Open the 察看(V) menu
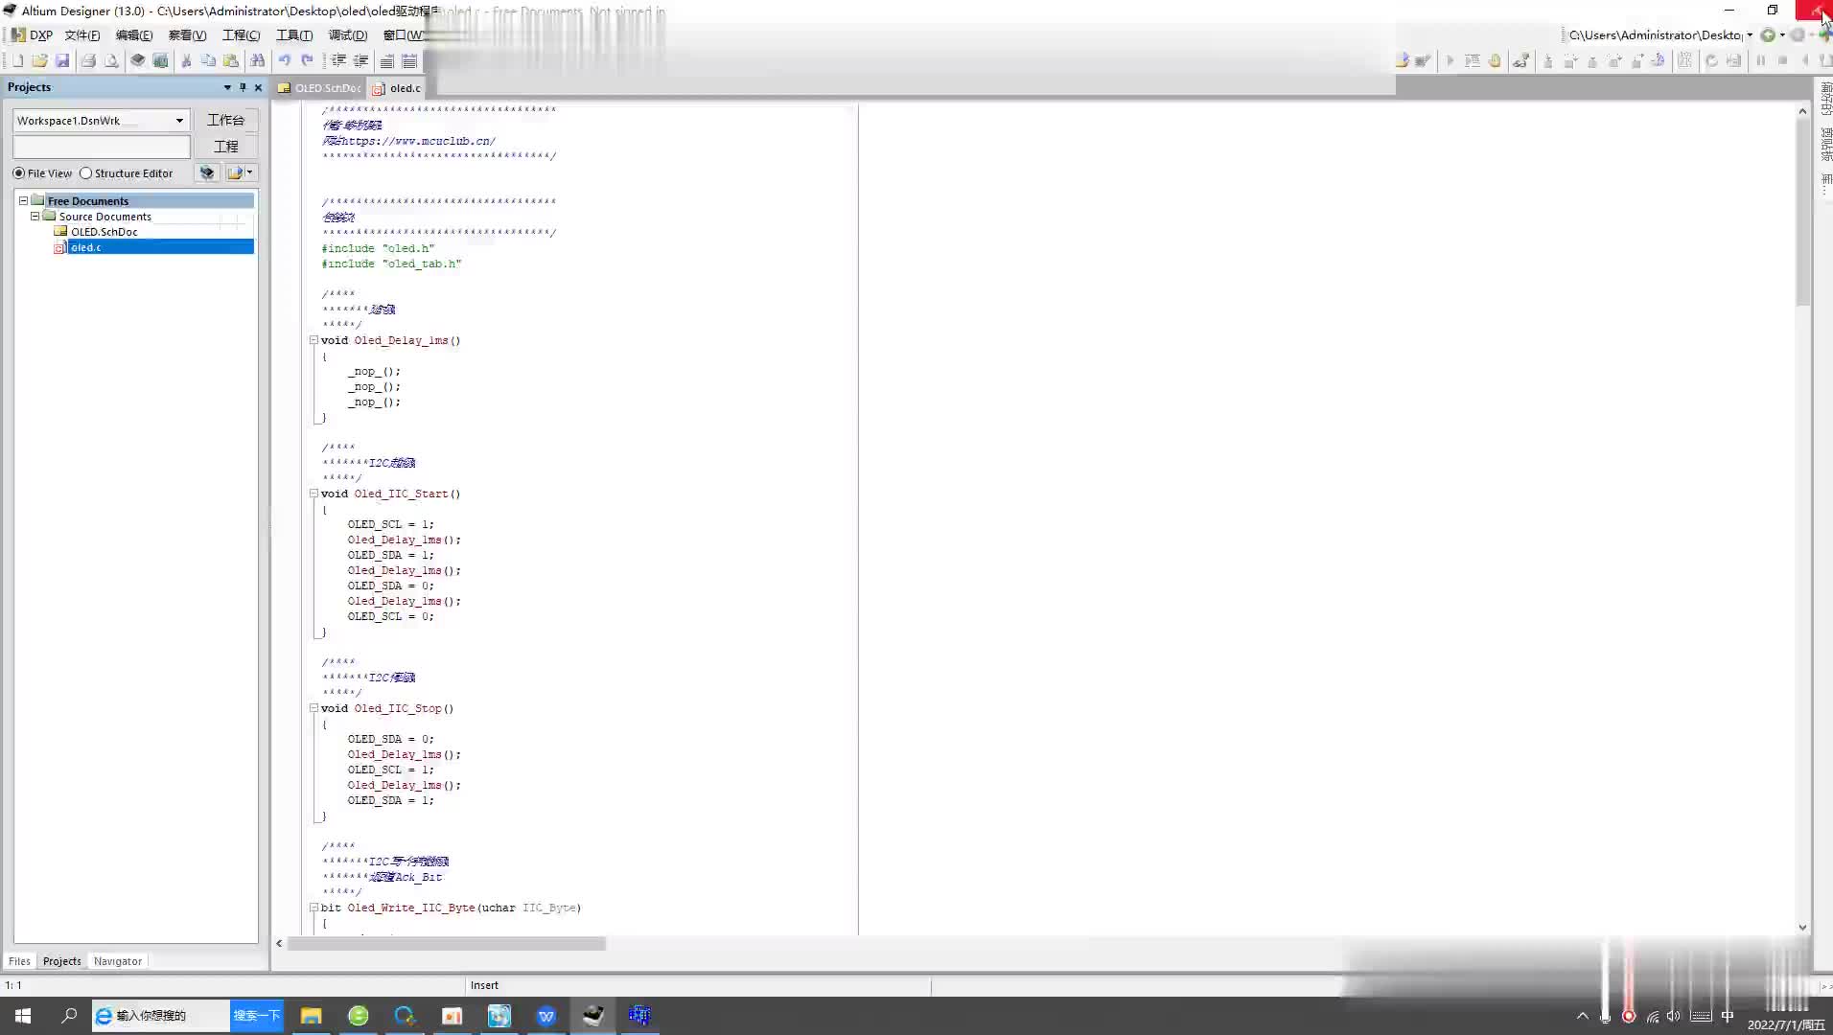Viewport: 1833px width, 1035px height. (x=187, y=35)
